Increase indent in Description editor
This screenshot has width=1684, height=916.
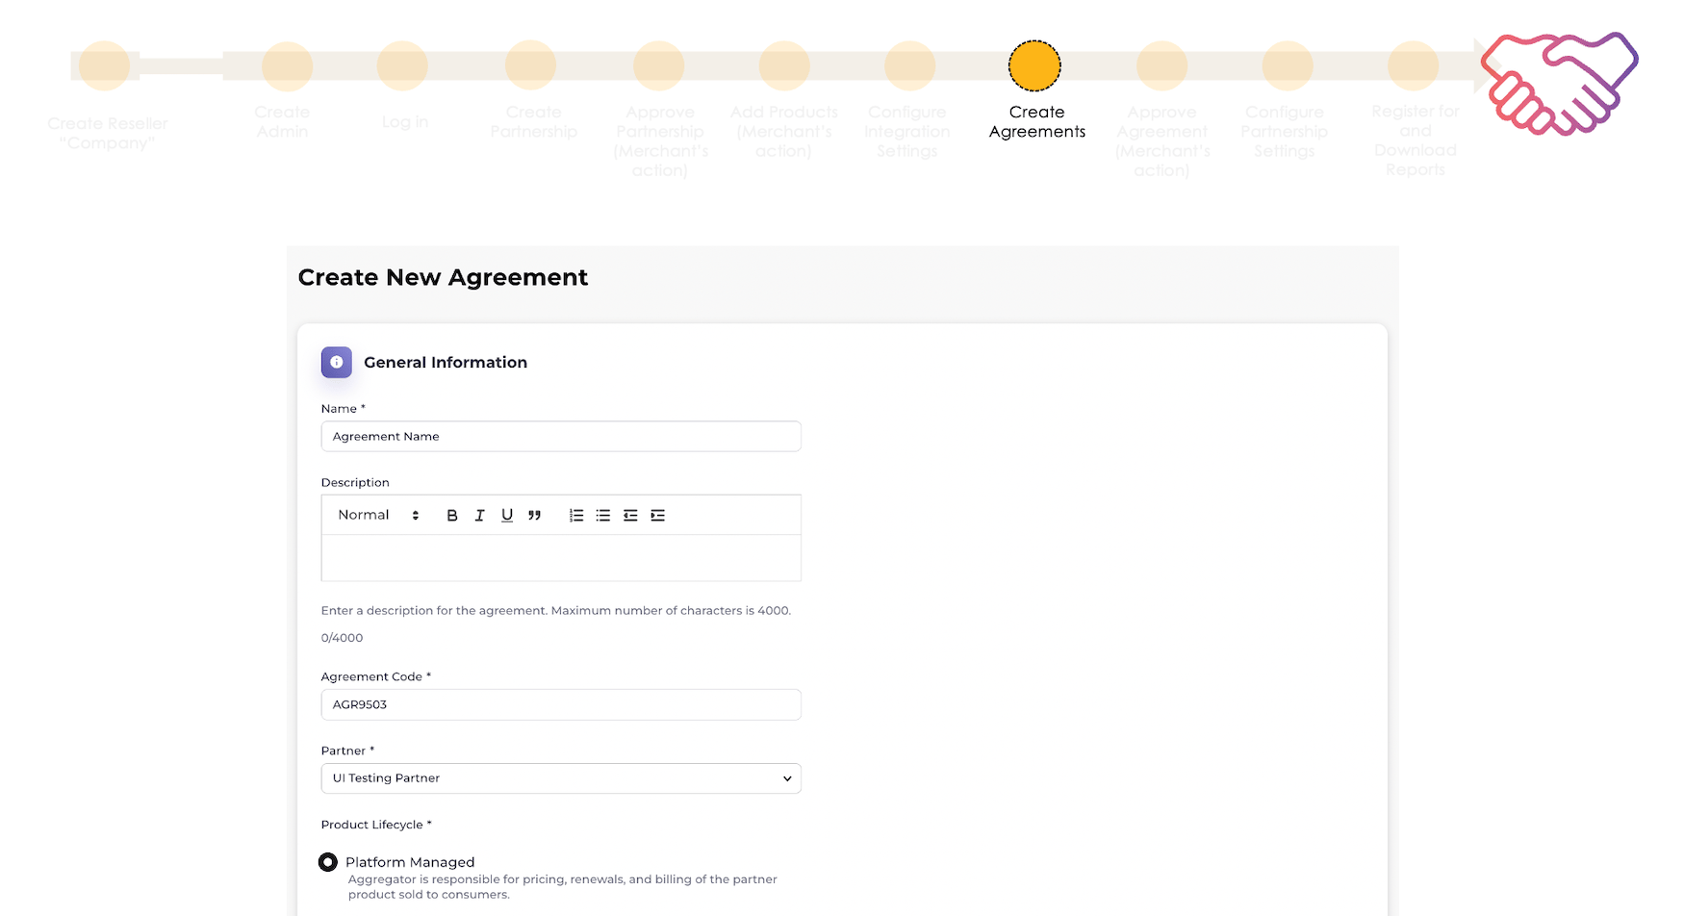point(658,516)
